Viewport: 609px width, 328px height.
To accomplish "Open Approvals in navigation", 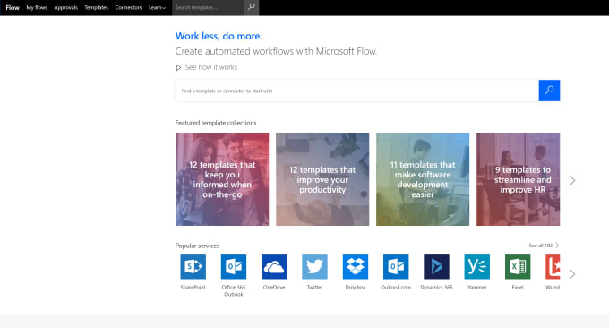I will (66, 7).
